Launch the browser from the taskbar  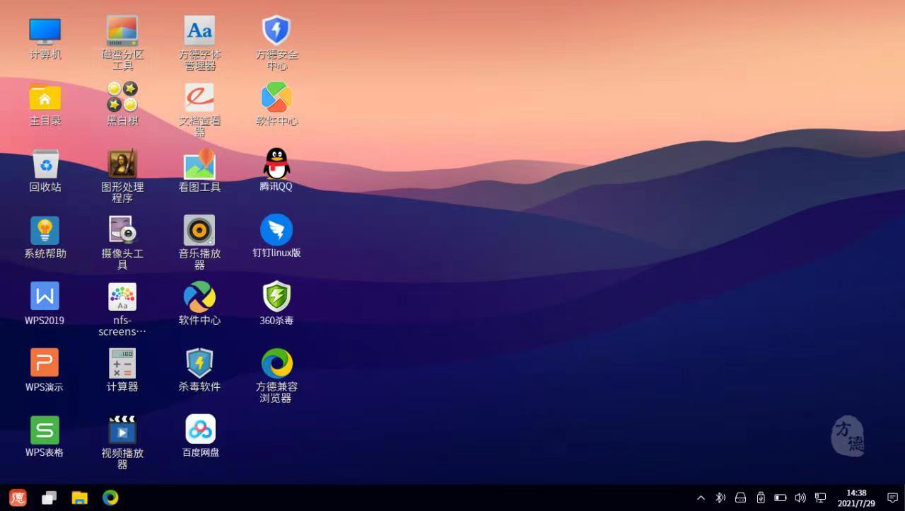[x=110, y=498]
